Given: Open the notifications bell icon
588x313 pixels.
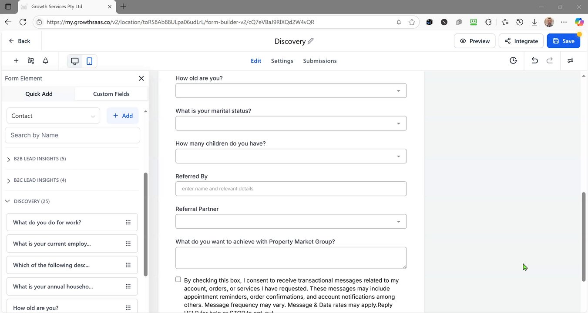Looking at the screenshot, I should coord(45,61).
